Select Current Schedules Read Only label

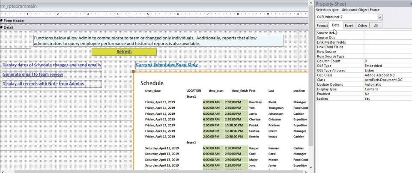pos(167,65)
